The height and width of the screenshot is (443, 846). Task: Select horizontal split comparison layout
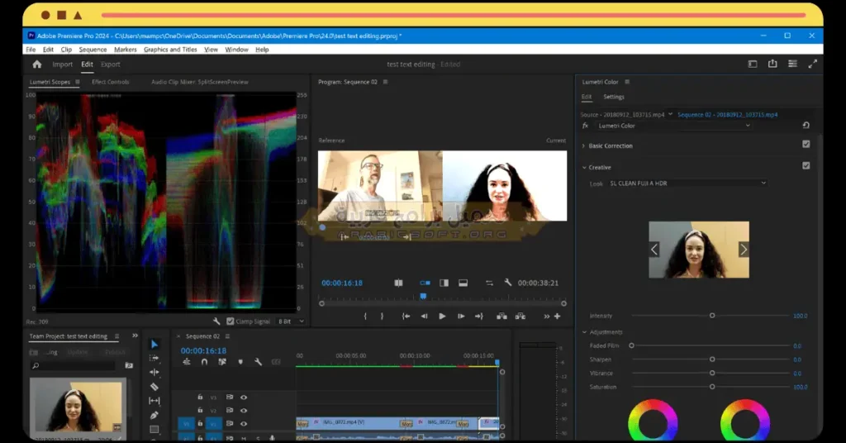[x=463, y=283]
